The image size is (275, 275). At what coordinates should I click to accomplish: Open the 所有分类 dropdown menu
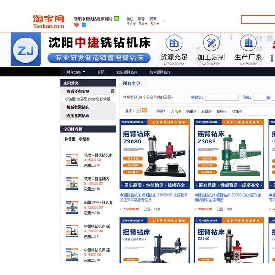(x=76, y=72)
